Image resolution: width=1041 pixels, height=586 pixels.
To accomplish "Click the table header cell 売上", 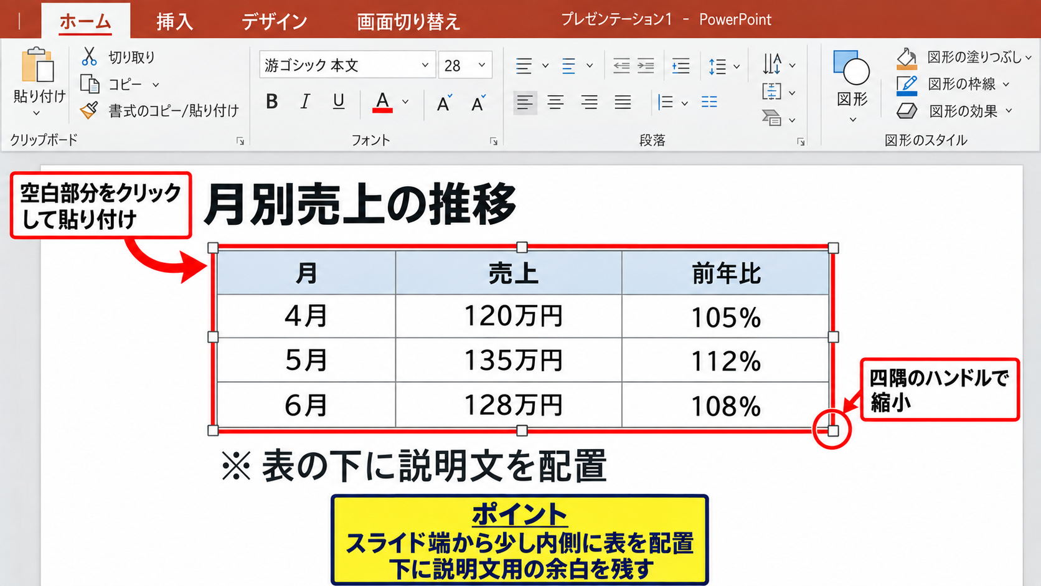I will tap(509, 273).
